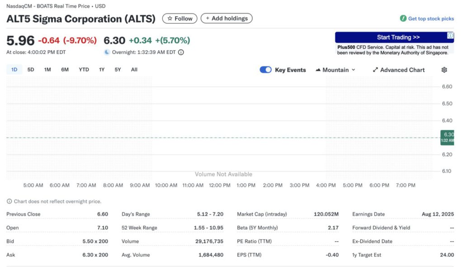Switch to the 5D time range
The height and width of the screenshot is (267, 463).
click(31, 70)
